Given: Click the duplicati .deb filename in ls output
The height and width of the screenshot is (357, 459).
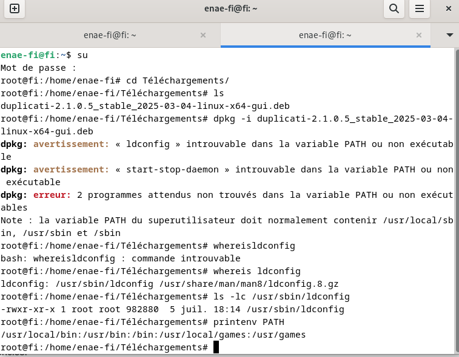Looking at the screenshot, I should coord(145,106).
